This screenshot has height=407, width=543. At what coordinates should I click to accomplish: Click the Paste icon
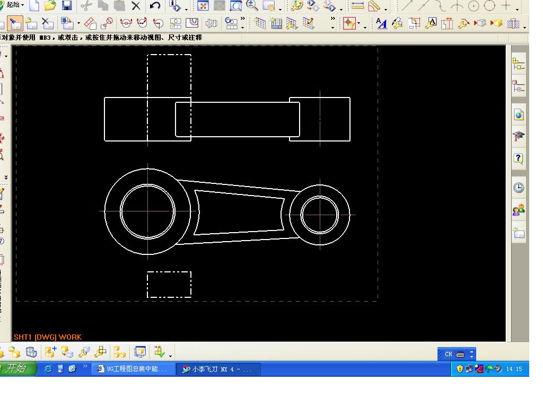(x=119, y=5)
